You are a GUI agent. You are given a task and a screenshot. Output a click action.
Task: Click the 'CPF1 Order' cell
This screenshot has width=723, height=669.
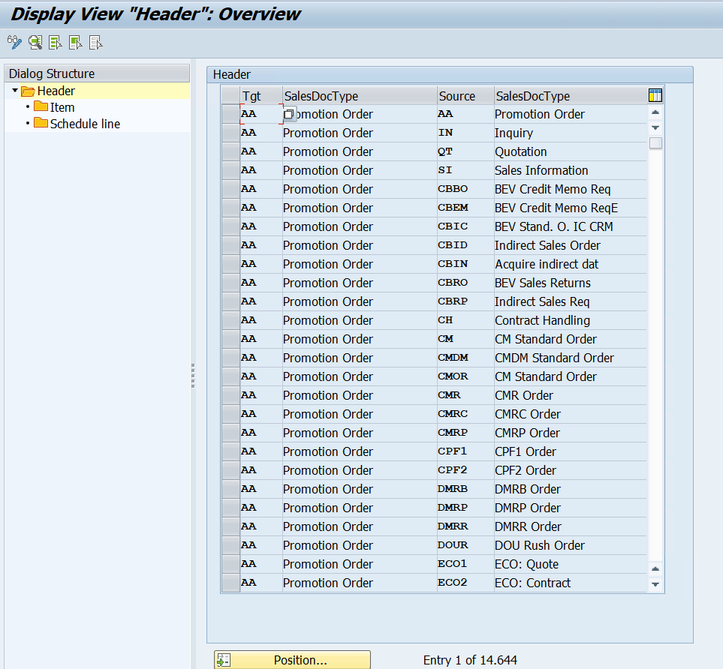point(570,451)
